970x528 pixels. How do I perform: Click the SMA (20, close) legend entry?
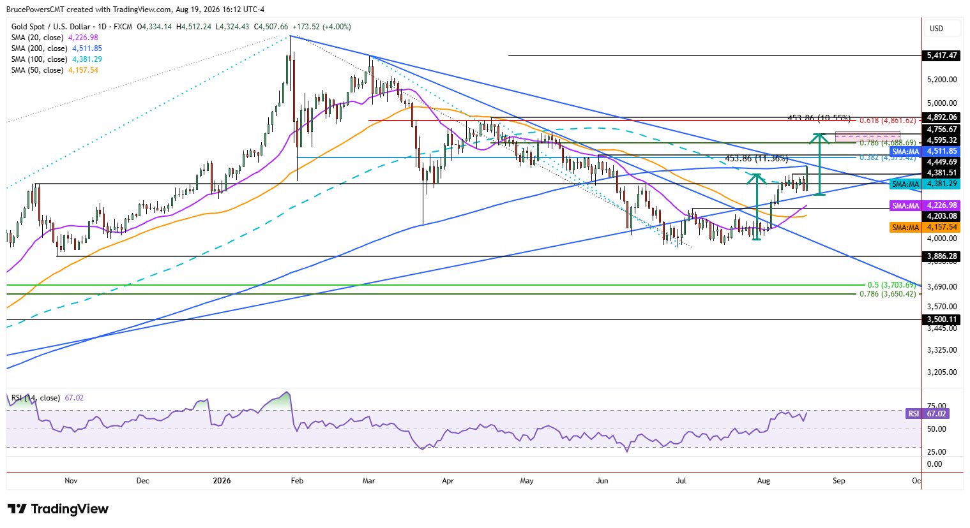(55, 38)
